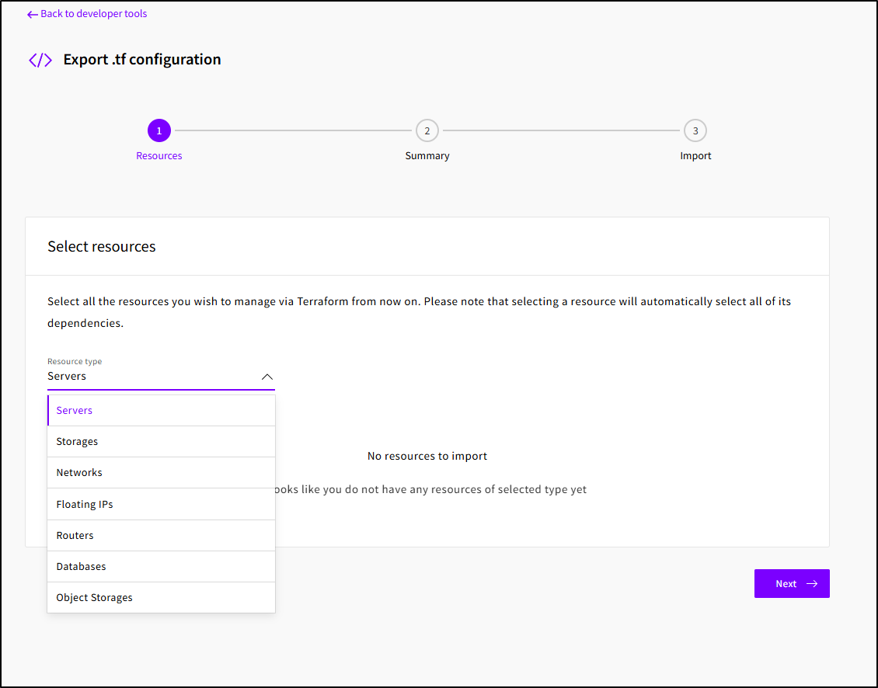Select step 2 circle in the progress stepper
This screenshot has height=688, width=878.
(x=427, y=130)
